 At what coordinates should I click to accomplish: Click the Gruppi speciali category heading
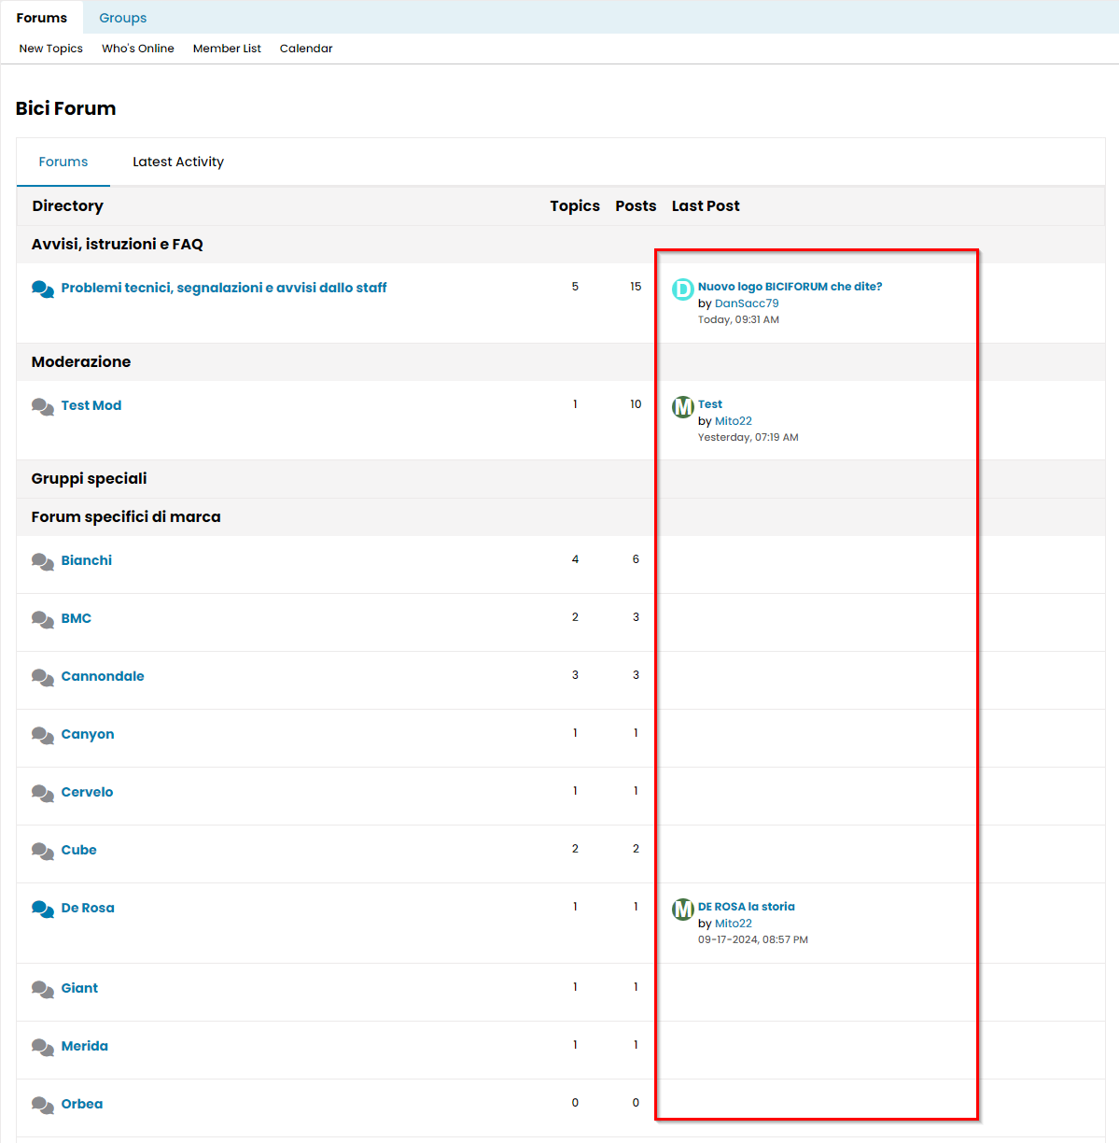coord(89,478)
